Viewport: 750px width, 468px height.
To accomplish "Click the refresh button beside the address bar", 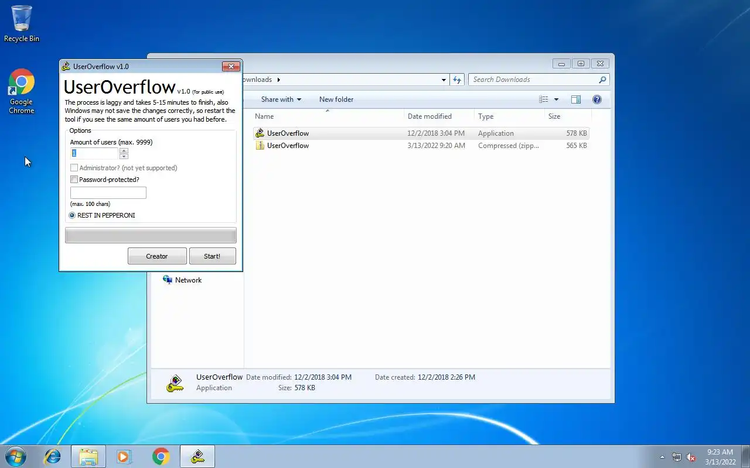I will (457, 80).
